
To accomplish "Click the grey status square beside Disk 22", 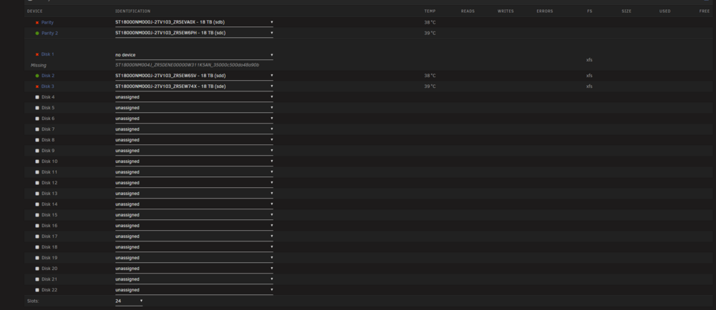I will point(37,289).
